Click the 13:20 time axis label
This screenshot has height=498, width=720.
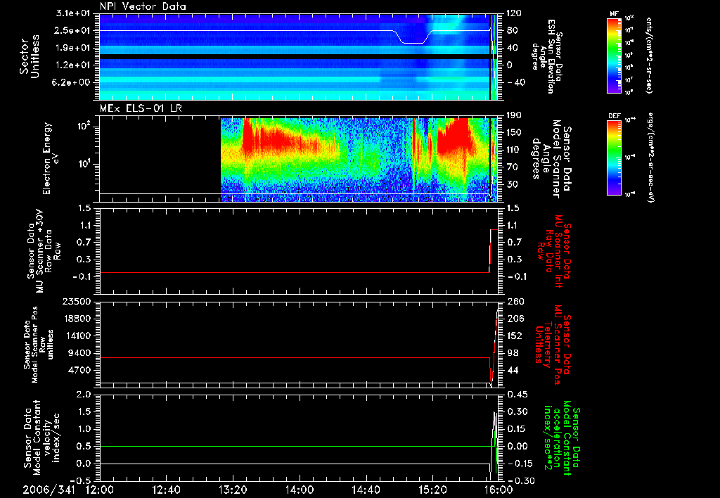click(x=233, y=490)
